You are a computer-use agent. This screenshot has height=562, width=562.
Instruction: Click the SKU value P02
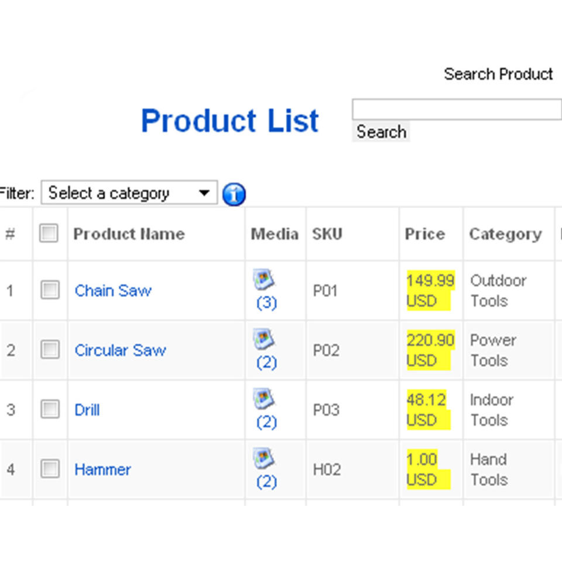(x=326, y=351)
